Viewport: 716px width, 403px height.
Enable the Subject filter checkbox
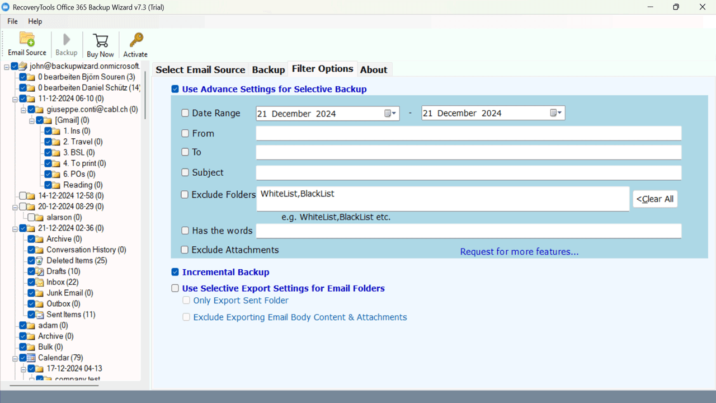click(x=185, y=172)
